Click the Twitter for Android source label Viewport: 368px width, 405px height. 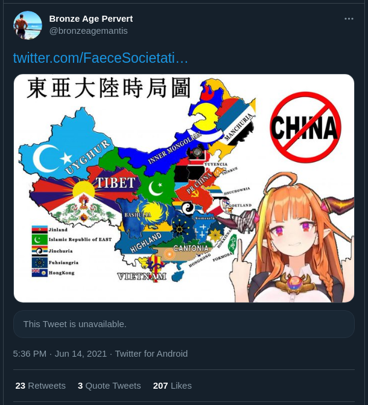coord(151,354)
